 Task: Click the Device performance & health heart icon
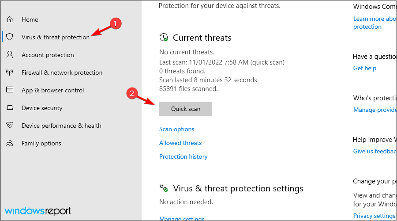pyautogui.click(x=10, y=126)
